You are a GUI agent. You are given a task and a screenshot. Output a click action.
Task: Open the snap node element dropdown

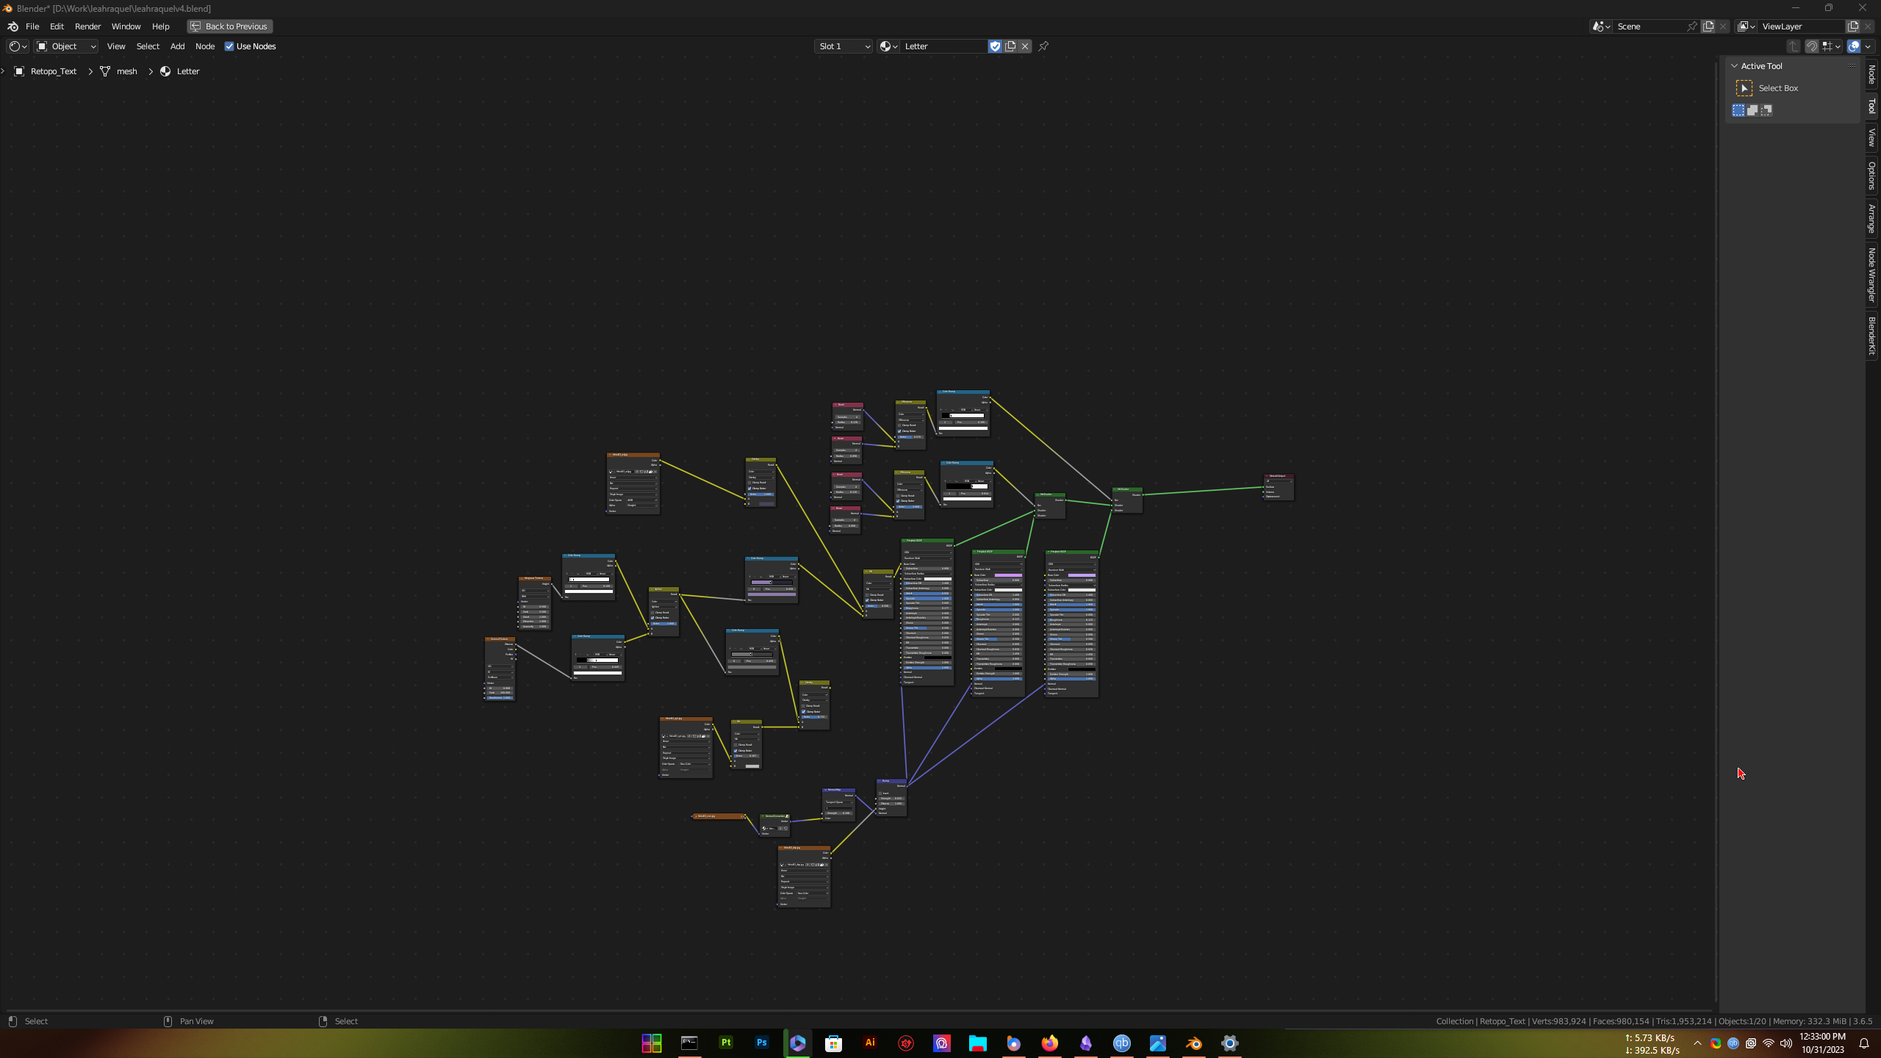pyautogui.click(x=1831, y=46)
